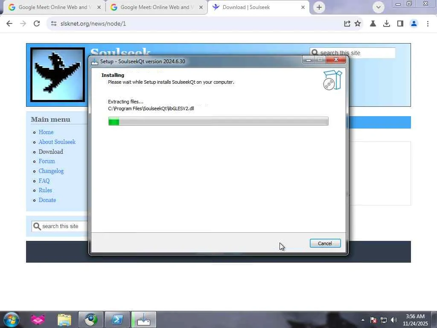Open the network tray icon
Image resolution: width=437 pixels, height=328 pixels.
pyautogui.click(x=384, y=320)
